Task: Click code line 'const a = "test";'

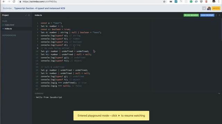Action: (51, 23)
